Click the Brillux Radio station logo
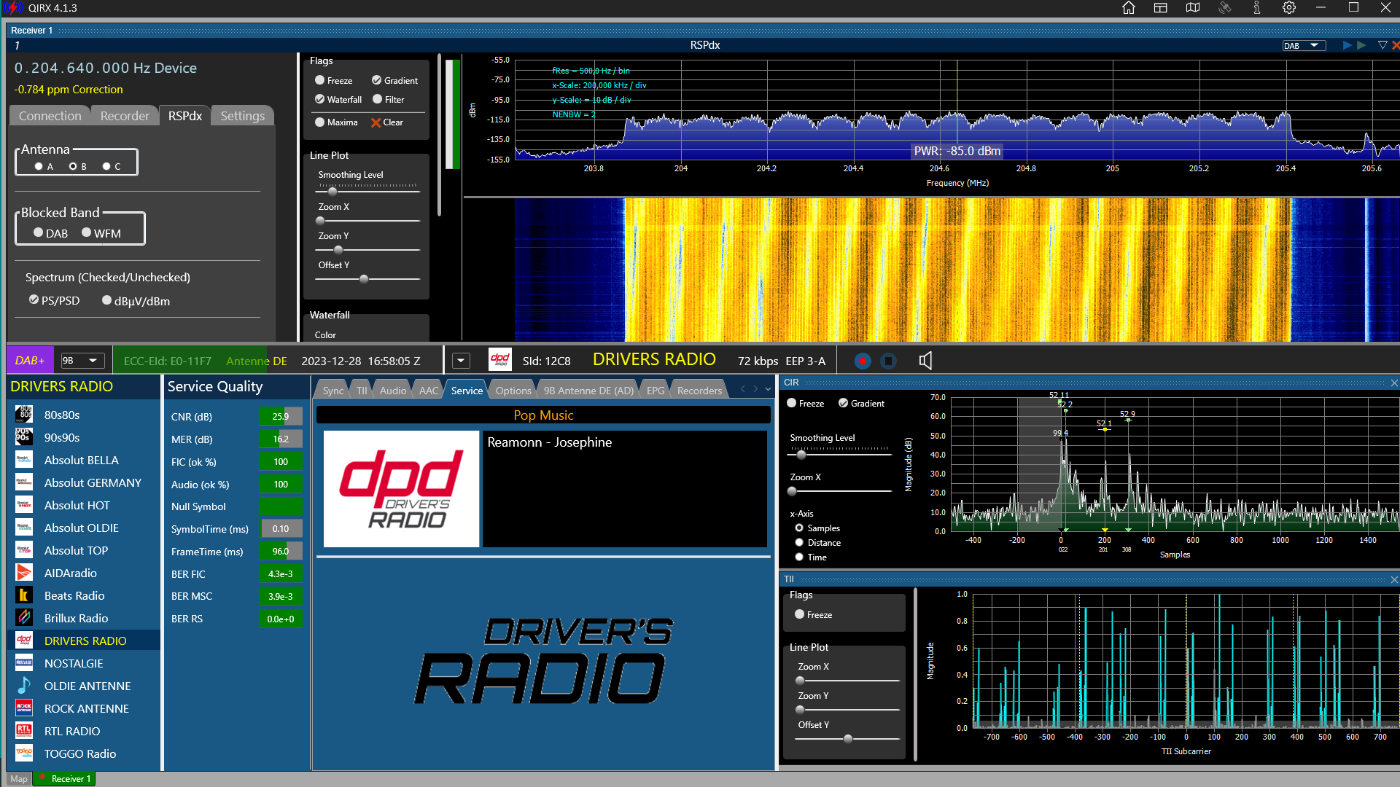1400x787 pixels. point(24,618)
